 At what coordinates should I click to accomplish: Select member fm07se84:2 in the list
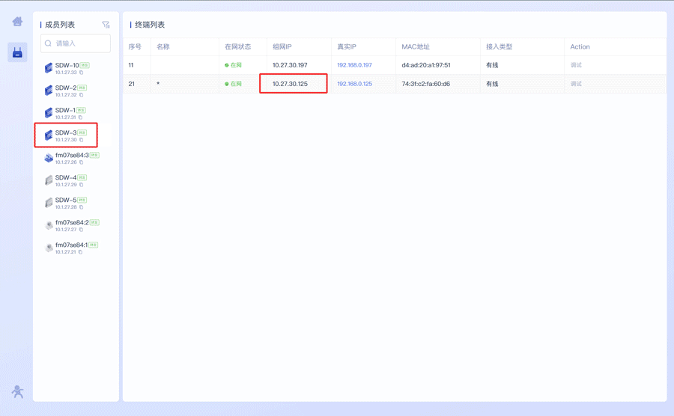(x=71, y=223)
